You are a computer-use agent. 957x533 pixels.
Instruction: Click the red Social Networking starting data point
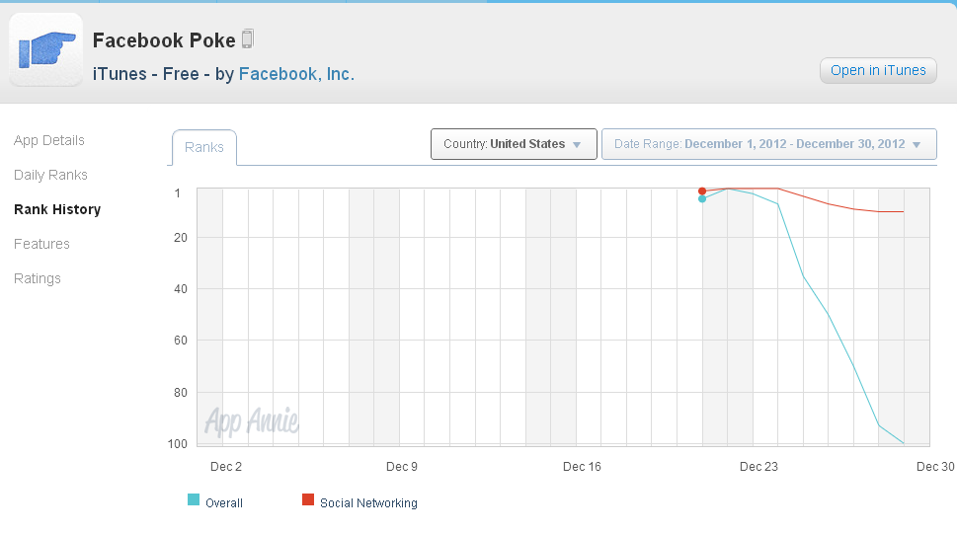click(x=702, y=190)
